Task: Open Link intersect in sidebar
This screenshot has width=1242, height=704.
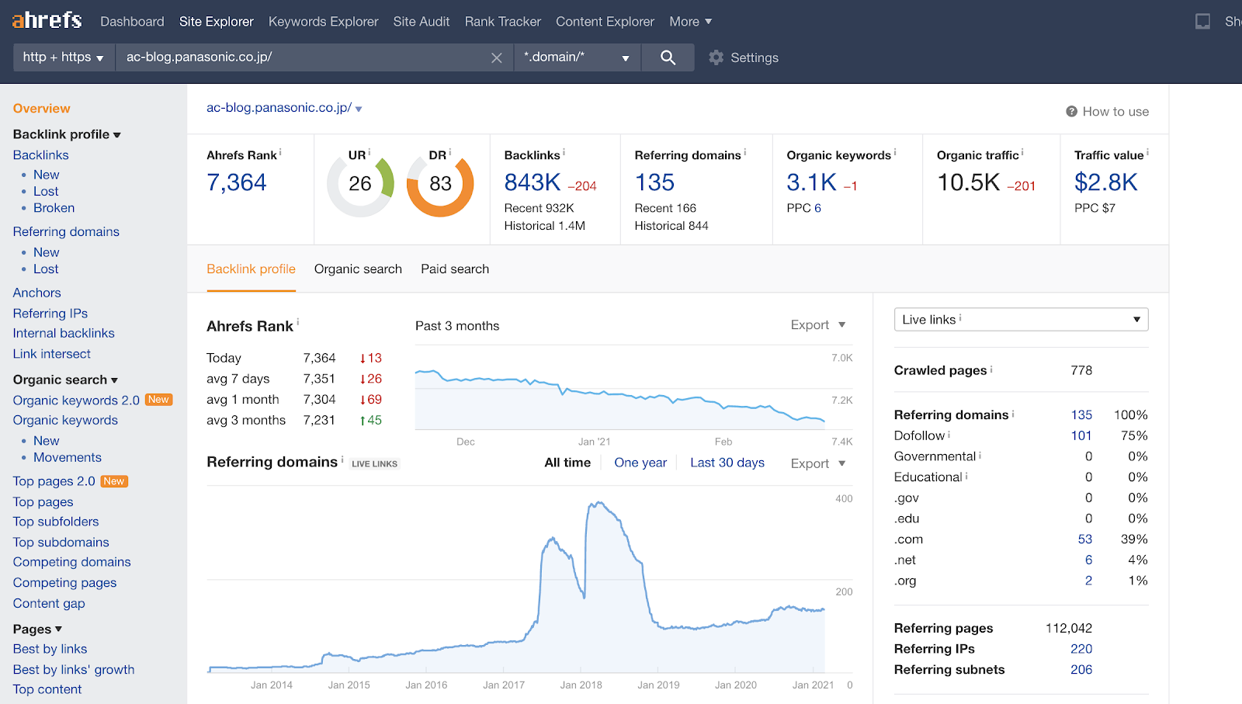Action: 51,354
